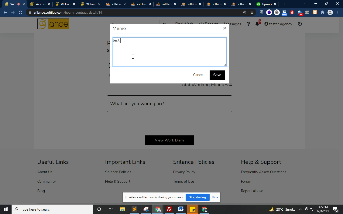Open Sublime Text from the taskbar

click(134, 209)
